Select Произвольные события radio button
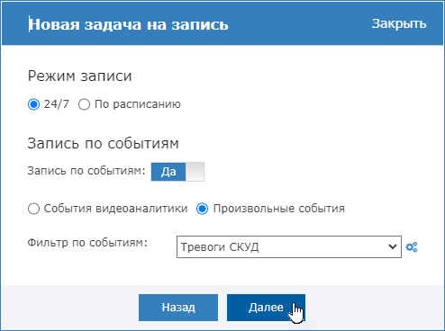The height and width of the screenshot is (331, 445). pos(202,209)
